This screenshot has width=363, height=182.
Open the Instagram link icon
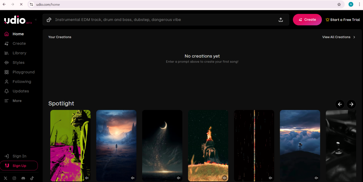(x=15, y=178)
